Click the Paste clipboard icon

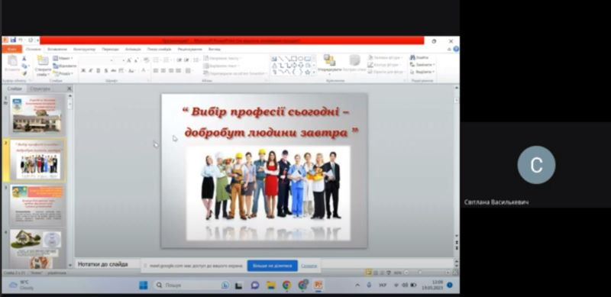pos(12,63)
